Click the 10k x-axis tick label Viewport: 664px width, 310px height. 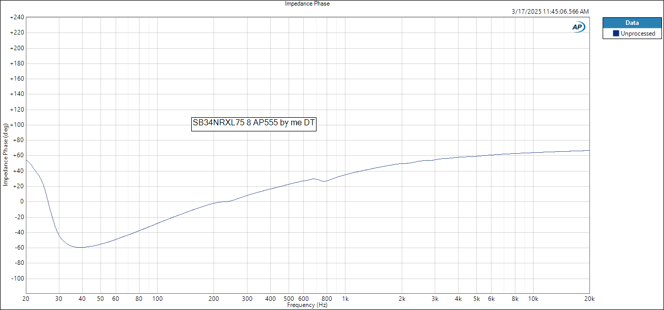[533, 299]
